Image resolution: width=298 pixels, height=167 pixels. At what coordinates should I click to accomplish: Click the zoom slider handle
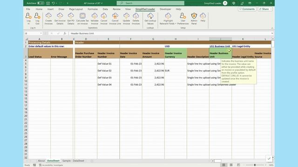pyautogui.click(x=255, y=165)
